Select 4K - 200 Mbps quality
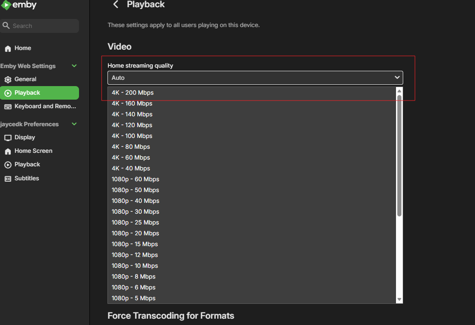This screenshot has width=475, height=325. pyautogui.click(x=252, y=92)
